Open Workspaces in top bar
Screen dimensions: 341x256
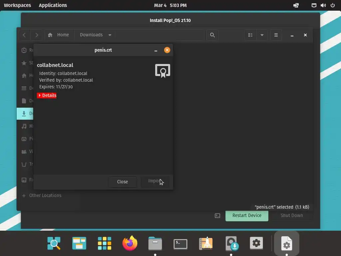[x=17, y=5]
